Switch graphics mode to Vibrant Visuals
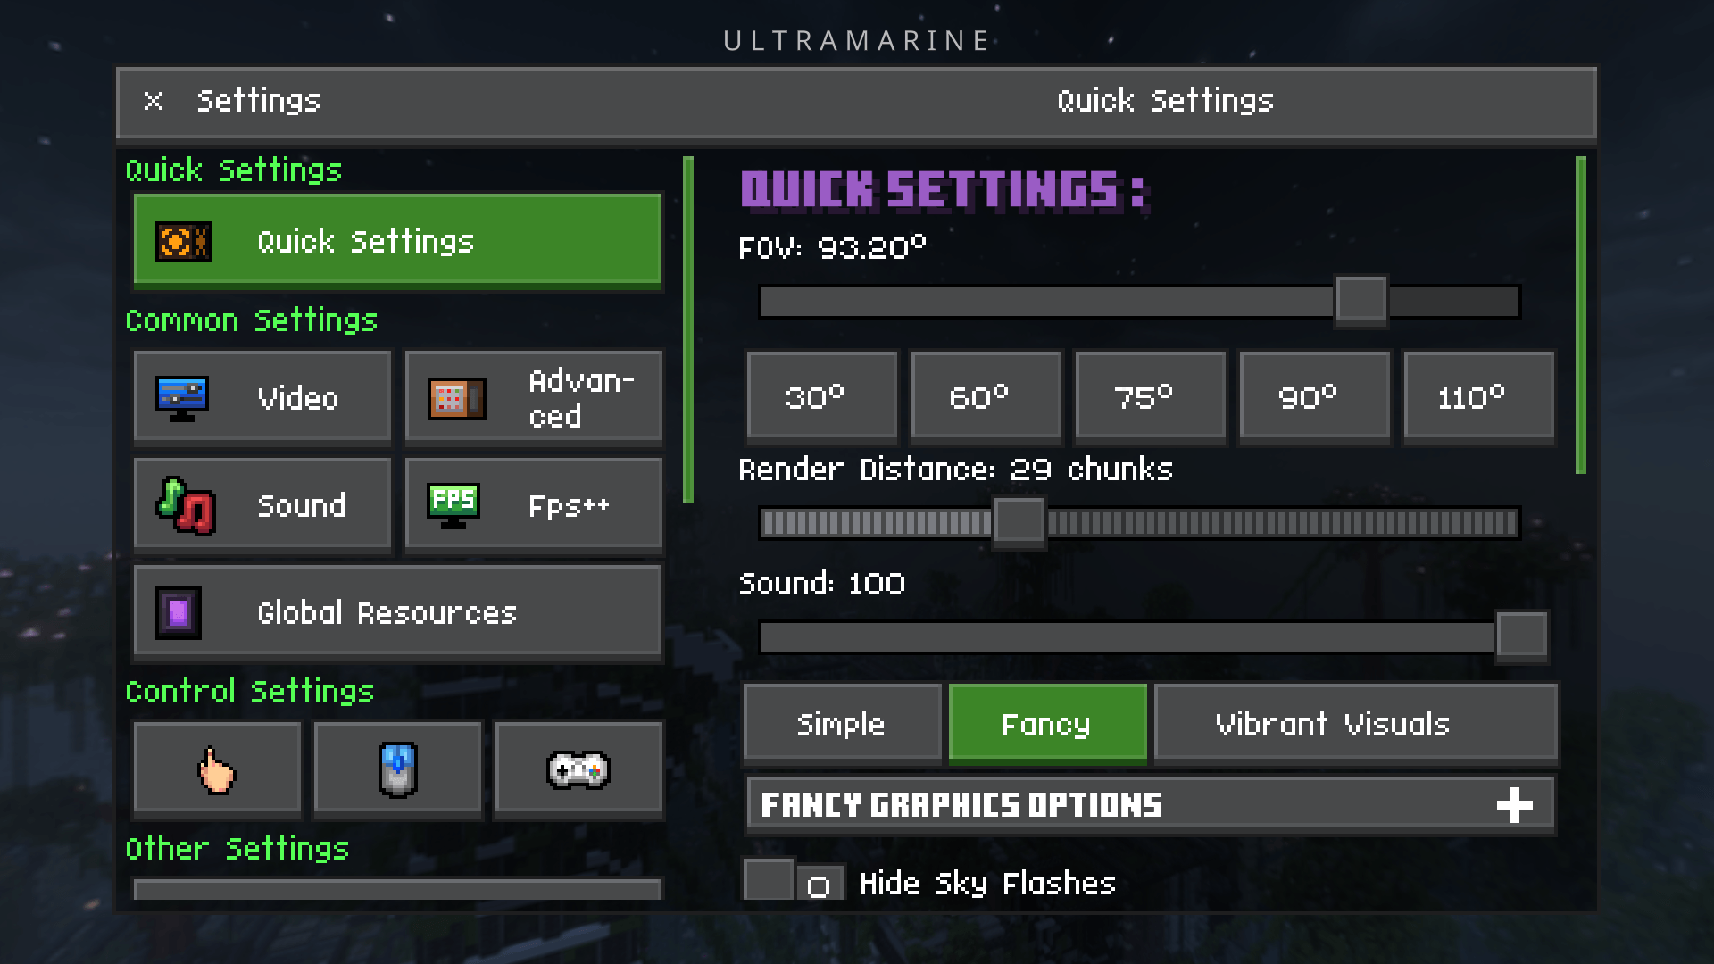 pos(1333,723)
